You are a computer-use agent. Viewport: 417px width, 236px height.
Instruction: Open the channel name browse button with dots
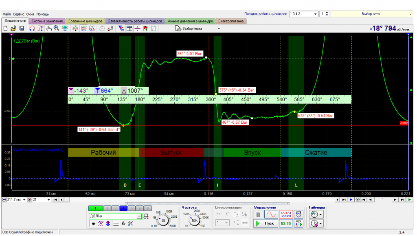pyautogui.click(x=139, y=216)
